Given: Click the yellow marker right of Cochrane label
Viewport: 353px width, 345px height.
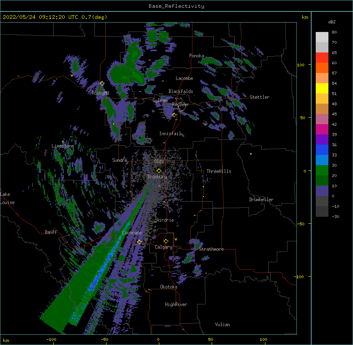Looking at the screenshot, I should [139, 242].
